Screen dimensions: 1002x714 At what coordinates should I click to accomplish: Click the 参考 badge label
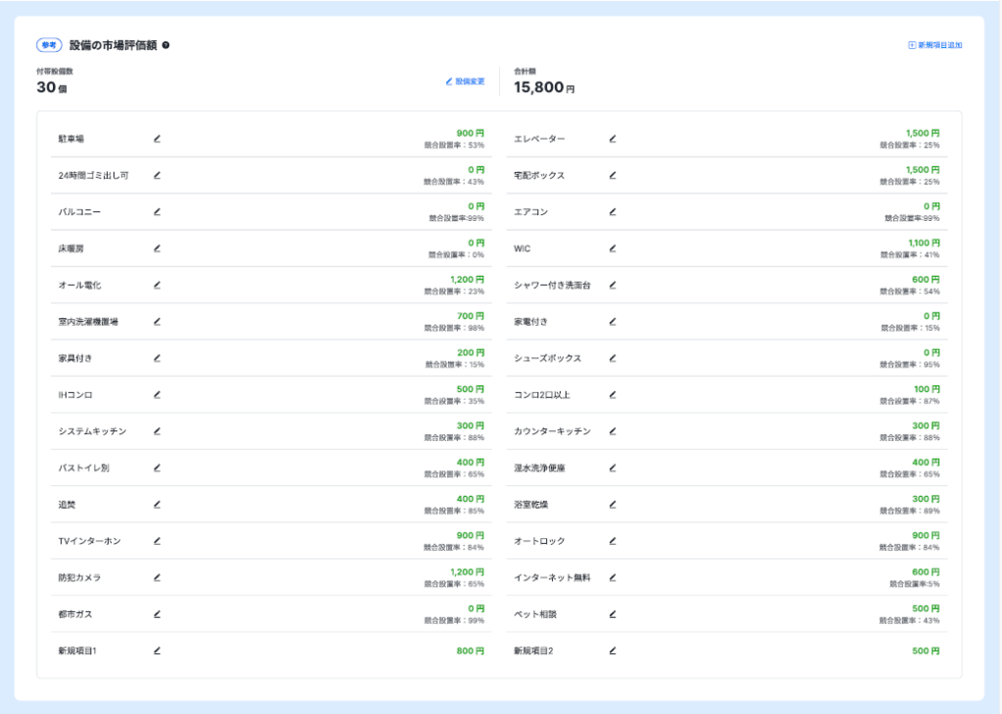tap(49, 45)
